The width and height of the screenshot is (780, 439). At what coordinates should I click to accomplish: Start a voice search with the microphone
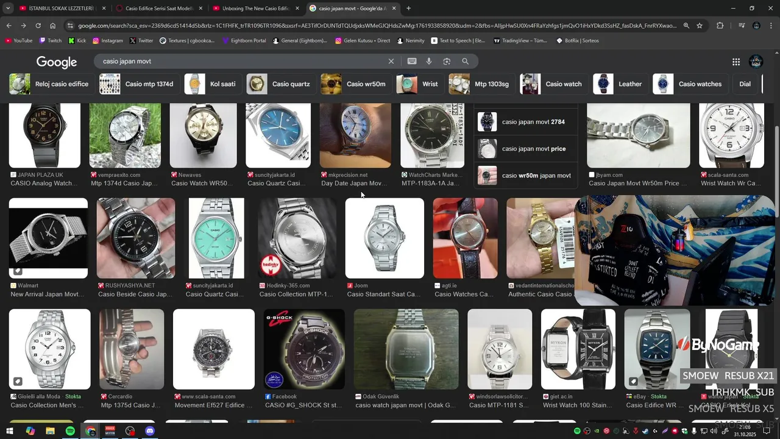[429, 61]
